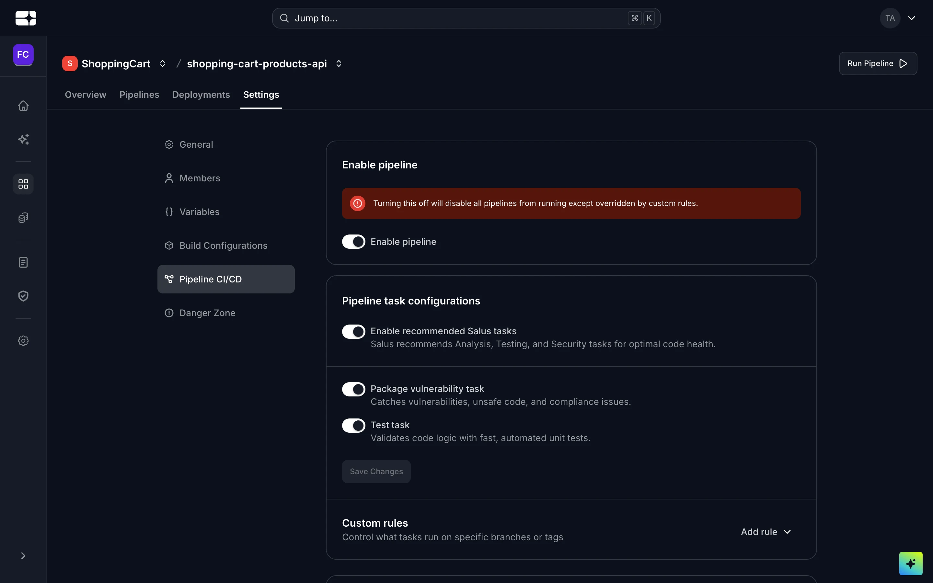Viewport: 933px width, 583px height.
Task: Click the Danger Zone alert icon
Action: (169, 313)
